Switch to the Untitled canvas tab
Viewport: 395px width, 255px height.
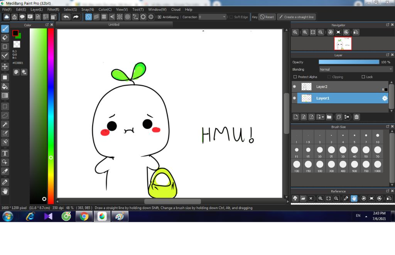pos(114,25)
